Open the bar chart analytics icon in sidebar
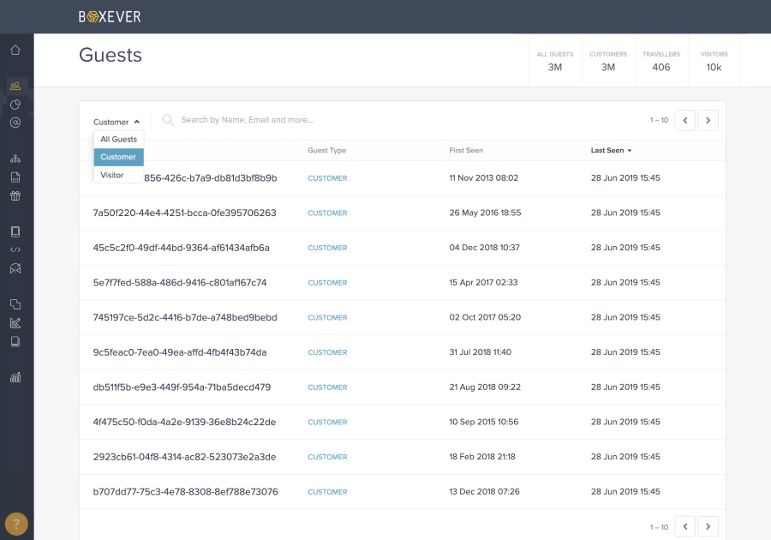Image resolution: width=771 pixels, height=540 pixels. pos(15,377)
